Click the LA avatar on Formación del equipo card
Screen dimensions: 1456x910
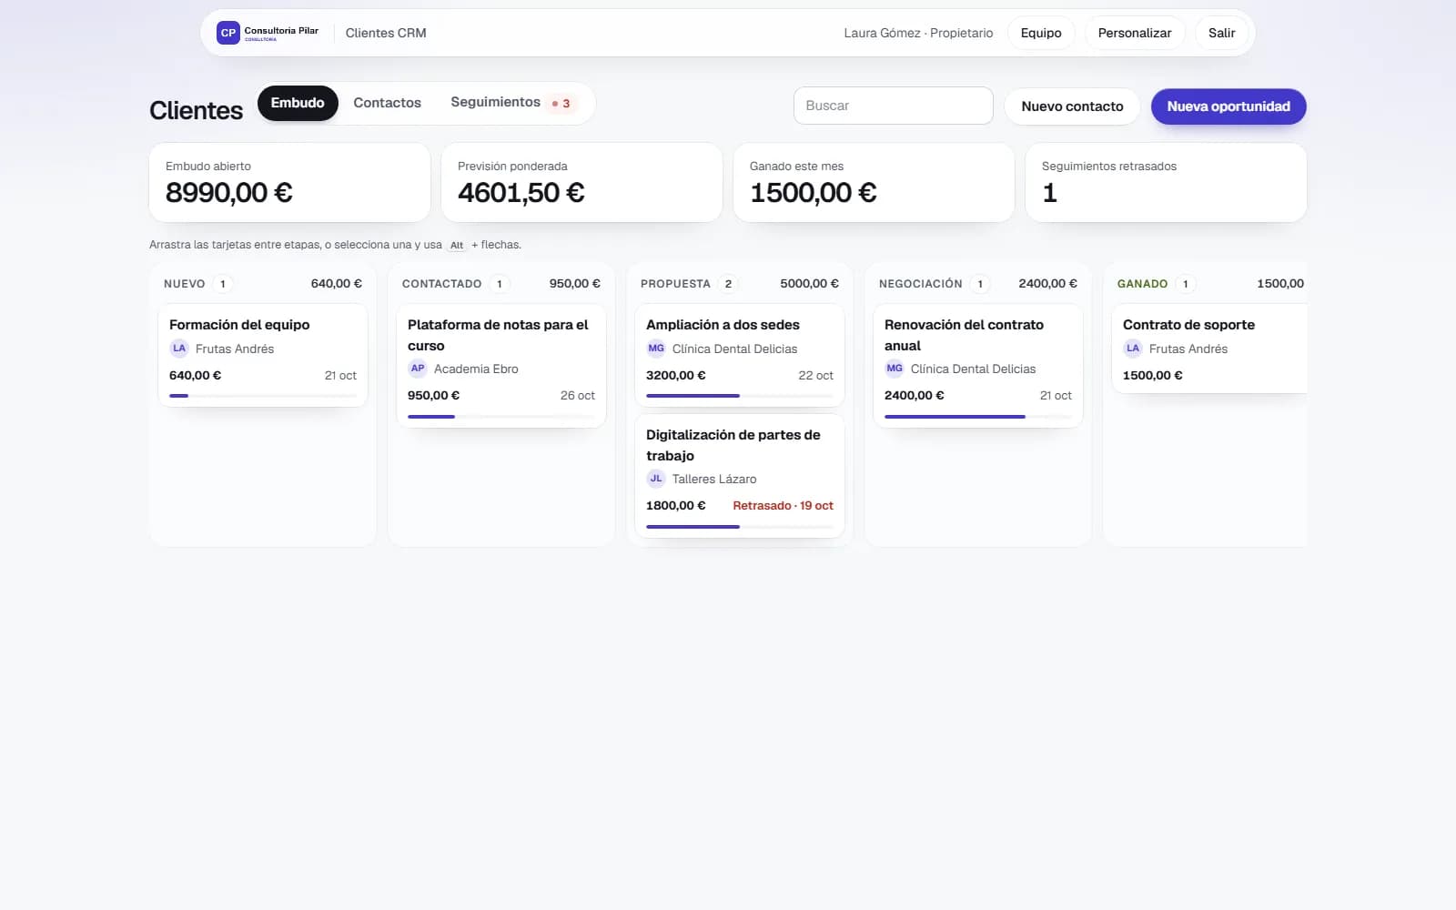pos(179,349)
